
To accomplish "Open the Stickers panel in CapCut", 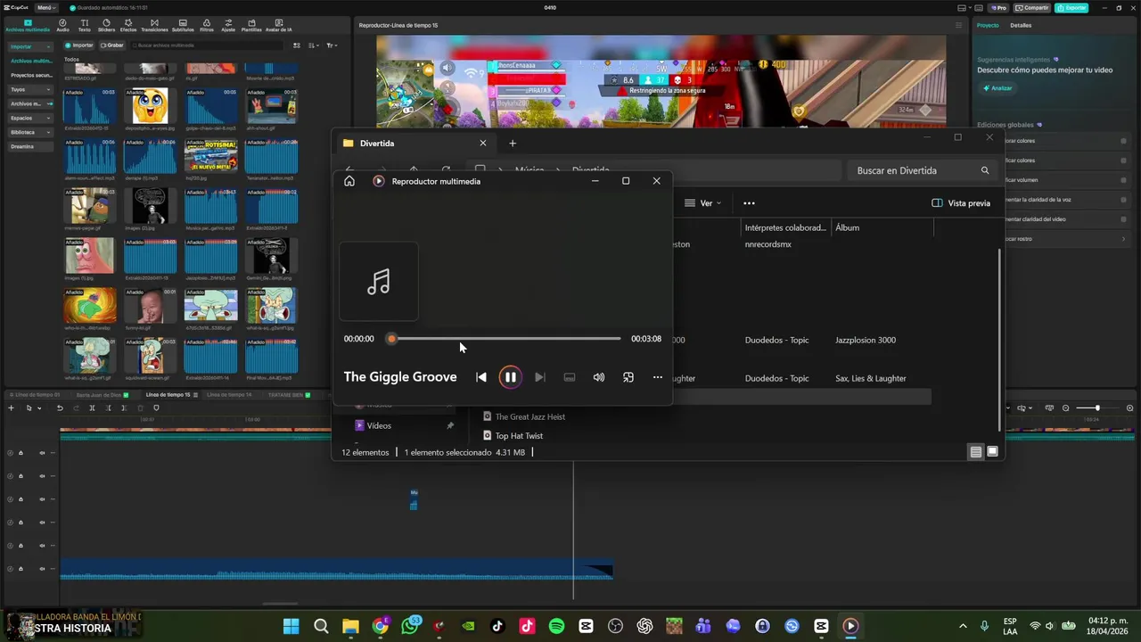I will [x=106, y=25].
